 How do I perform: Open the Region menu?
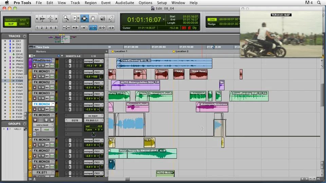pos(91,3)
